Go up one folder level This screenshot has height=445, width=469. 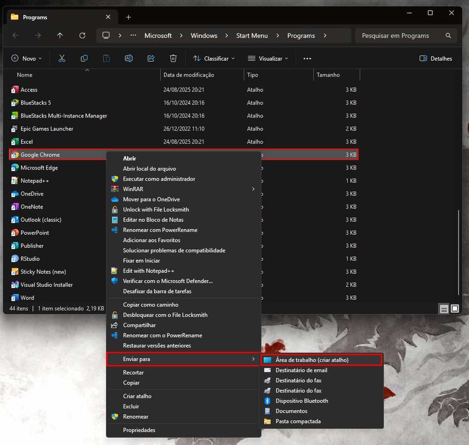(x=60, y=36)
